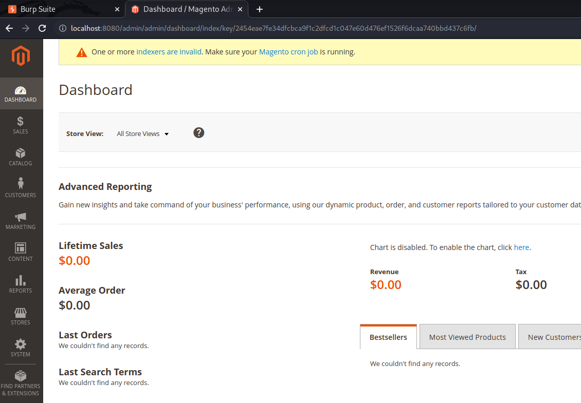
Task: Open the Customers sidebar menu
Action: click(x=21, y=189)
